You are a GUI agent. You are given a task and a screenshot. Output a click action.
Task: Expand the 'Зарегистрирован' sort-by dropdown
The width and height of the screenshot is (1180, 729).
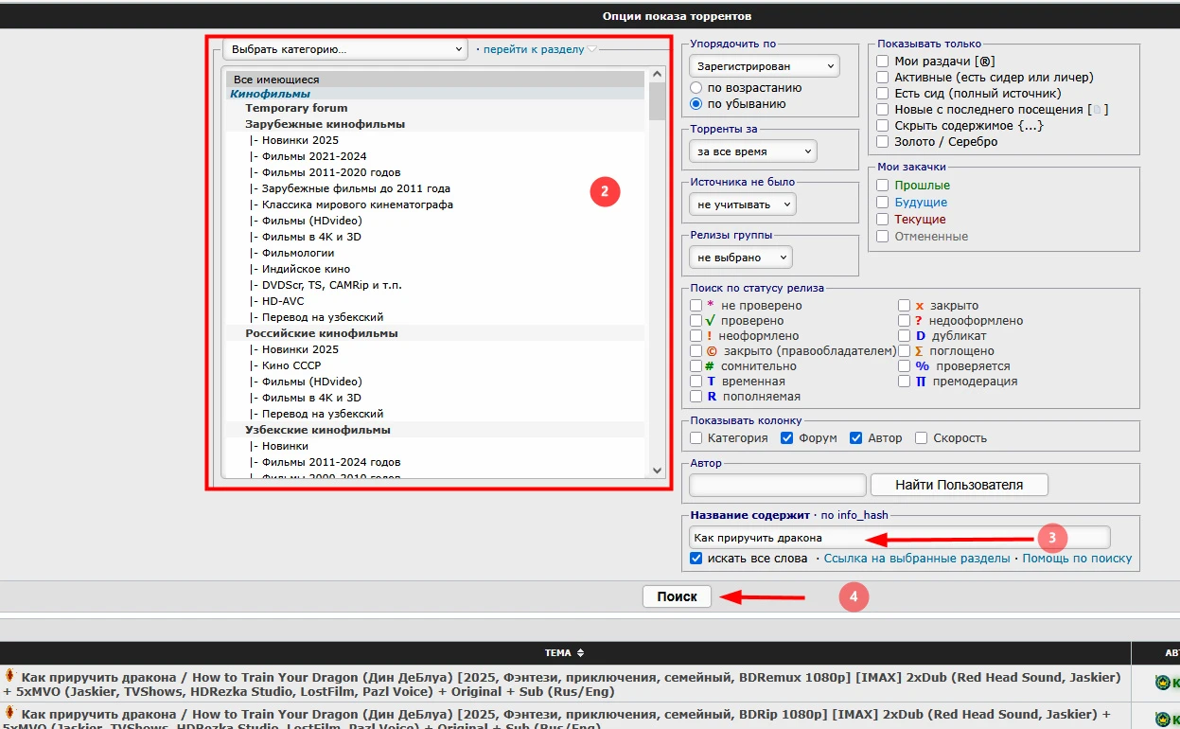(x=765, y=66)
